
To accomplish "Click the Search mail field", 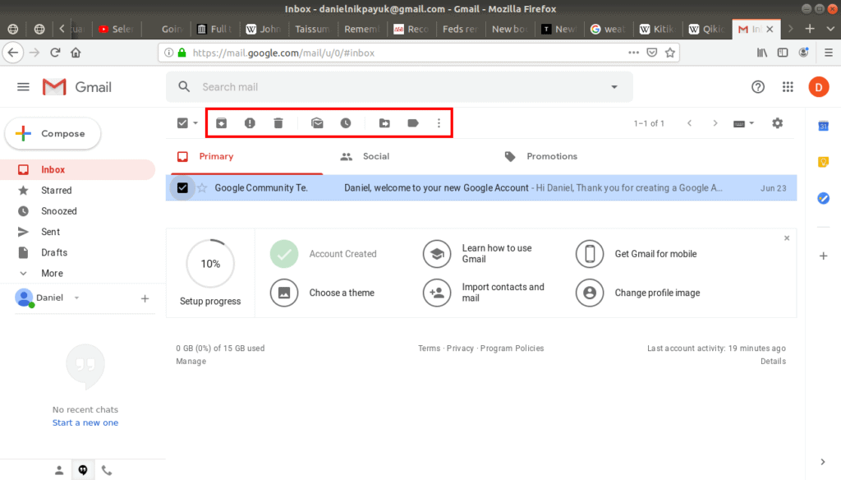I will 399,87.
